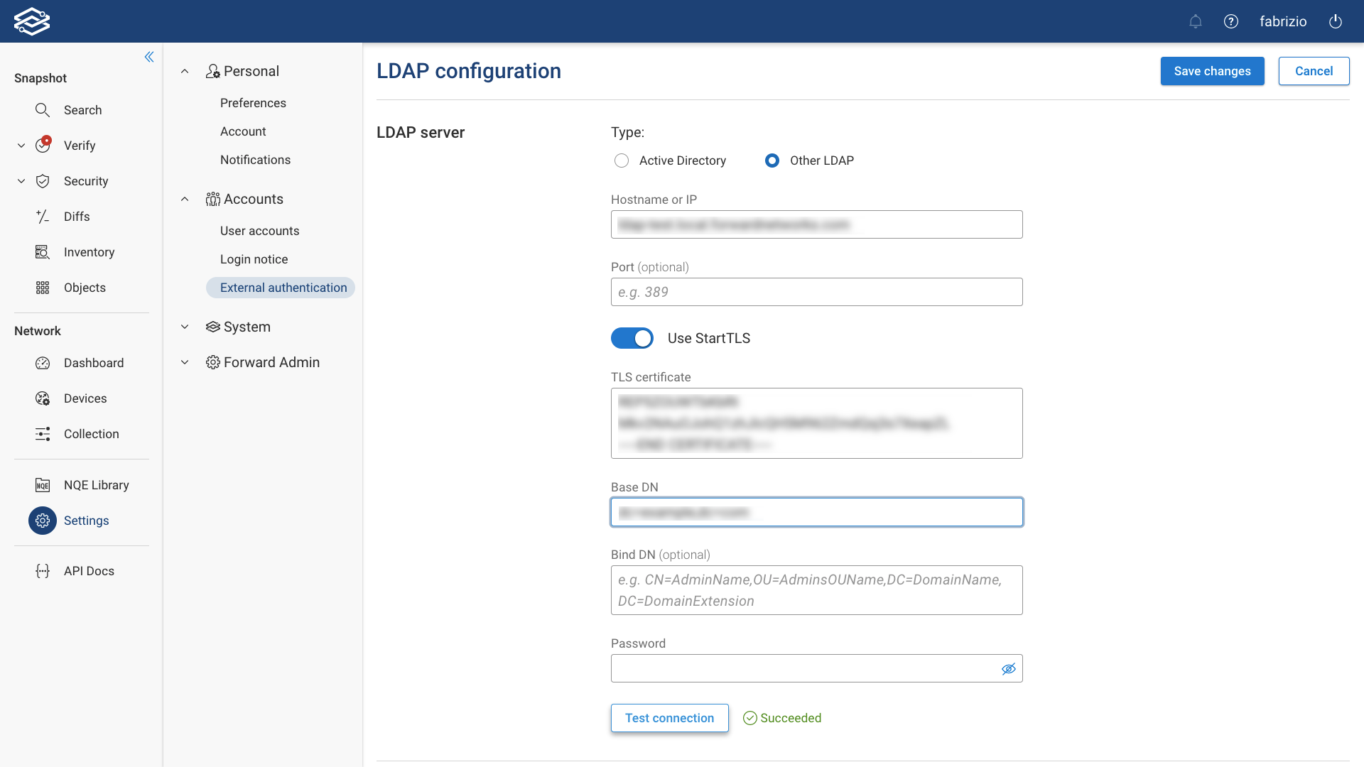
Task: Click the help question mark icon
Action: [1231, 21]
